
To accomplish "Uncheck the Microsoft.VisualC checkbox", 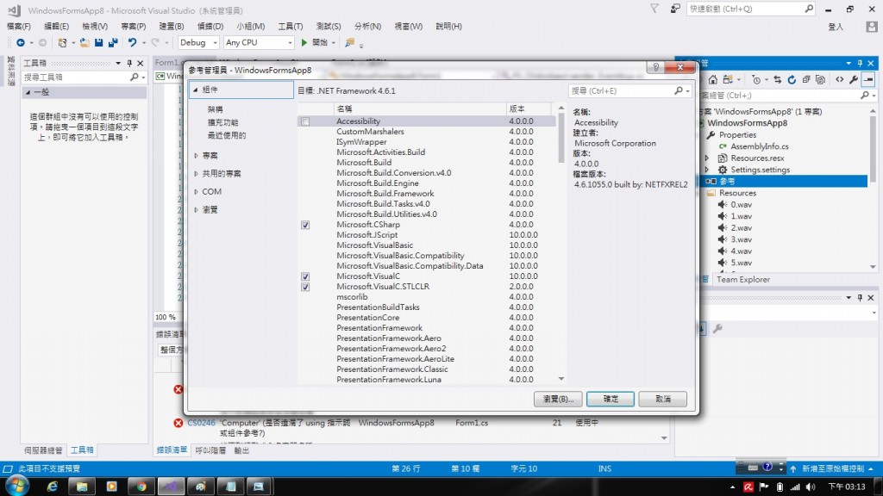I will tap(305, 276).
